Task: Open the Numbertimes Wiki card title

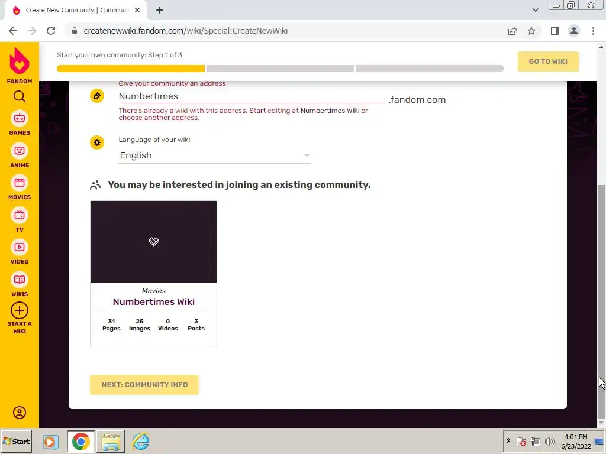Action: tap(153, 302)
